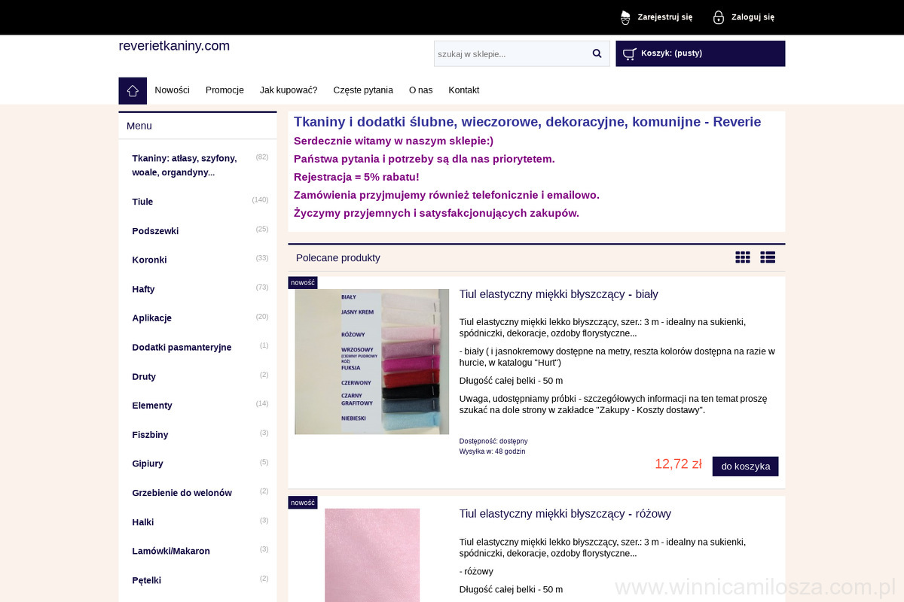The width and height of the screenshot is (904, 602).
Task: Switch to grid view layout
Action: click(743, 257)
